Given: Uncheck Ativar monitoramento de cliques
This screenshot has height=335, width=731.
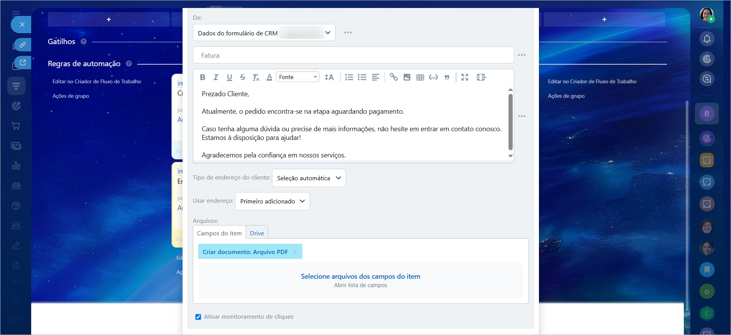Looking at the screenshot, I should 198,317.
